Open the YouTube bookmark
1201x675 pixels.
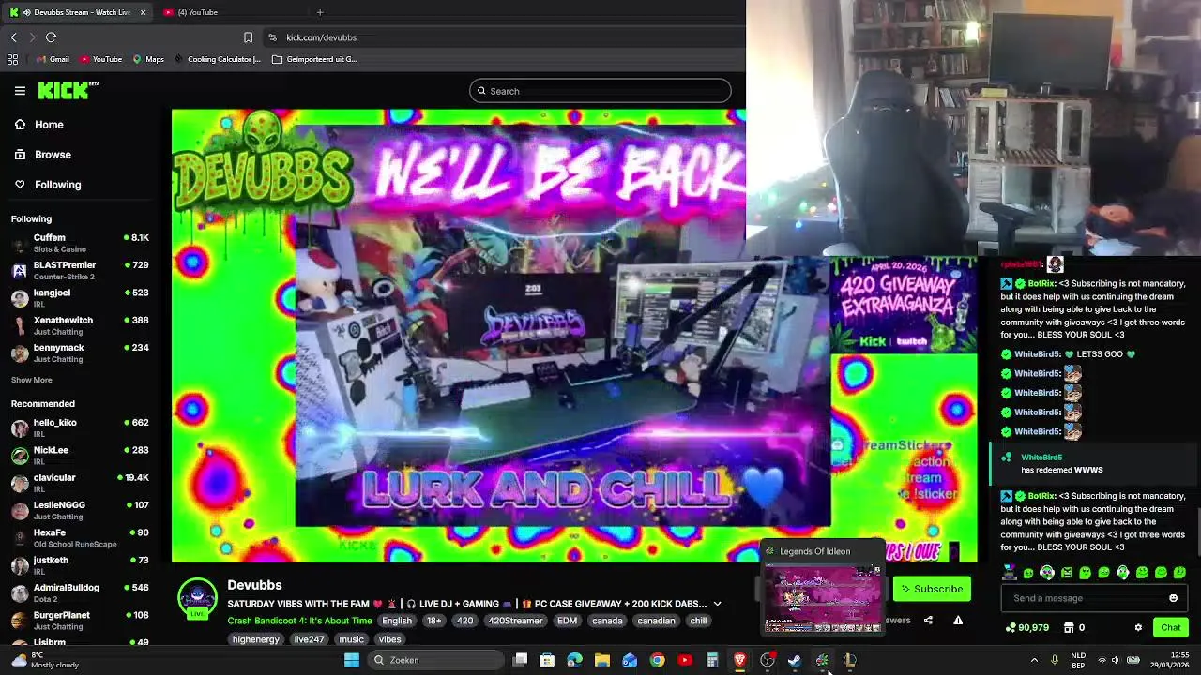click(x=100, y=59)
